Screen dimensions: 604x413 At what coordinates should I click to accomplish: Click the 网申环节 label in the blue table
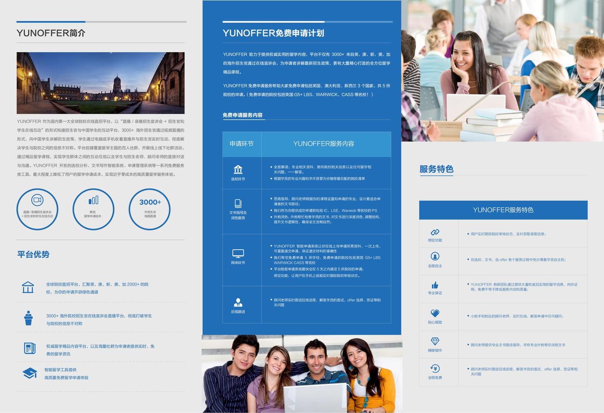[x=238, y=262]
